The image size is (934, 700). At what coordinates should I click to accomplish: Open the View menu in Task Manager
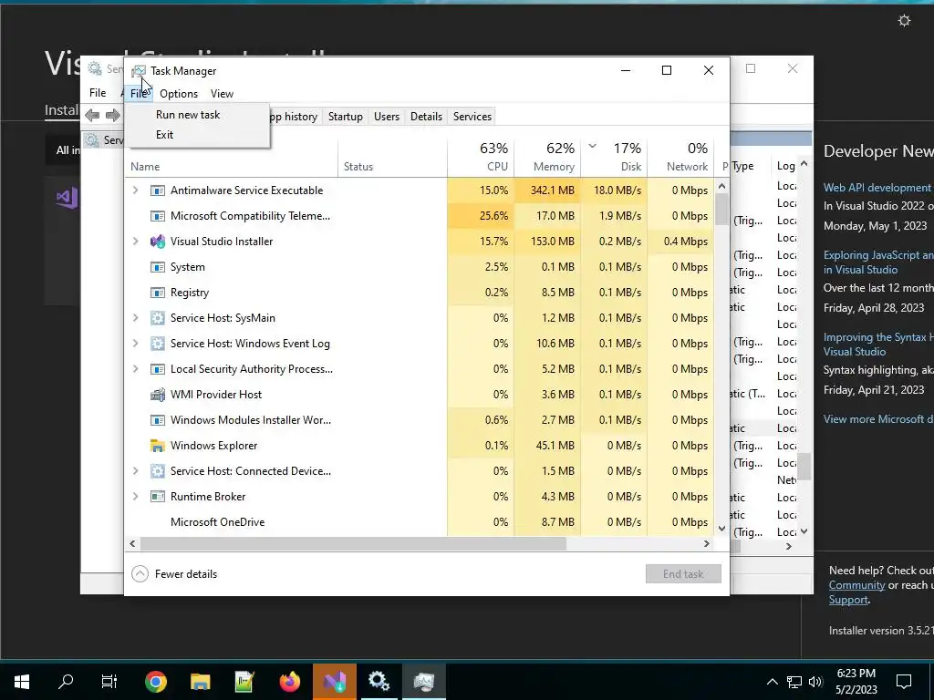(222, 94)
